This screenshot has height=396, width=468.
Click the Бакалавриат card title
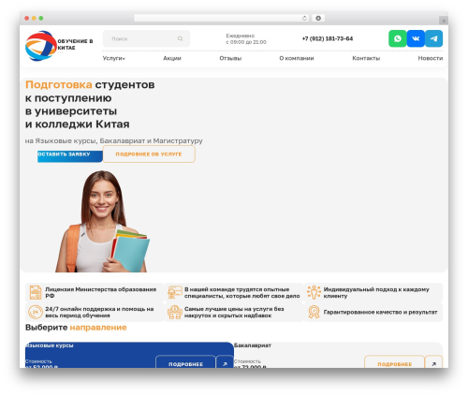pyautogui.click(x=253, y=345)
